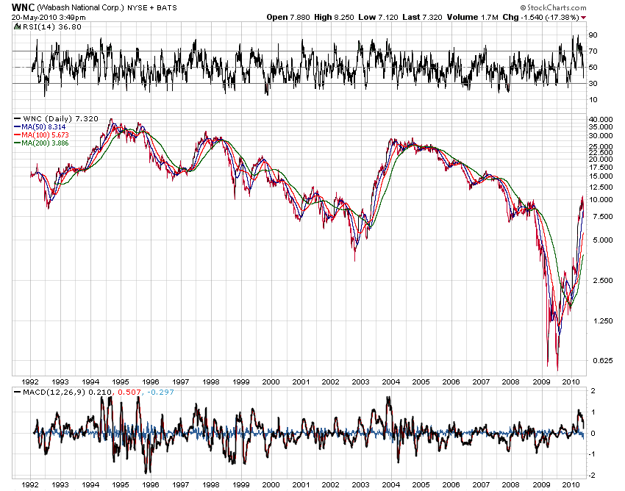The width and height of the screenshot is (625, 491).
Task: Click 2007 on the price chart's year axis
Action: [x=481, y=381]
